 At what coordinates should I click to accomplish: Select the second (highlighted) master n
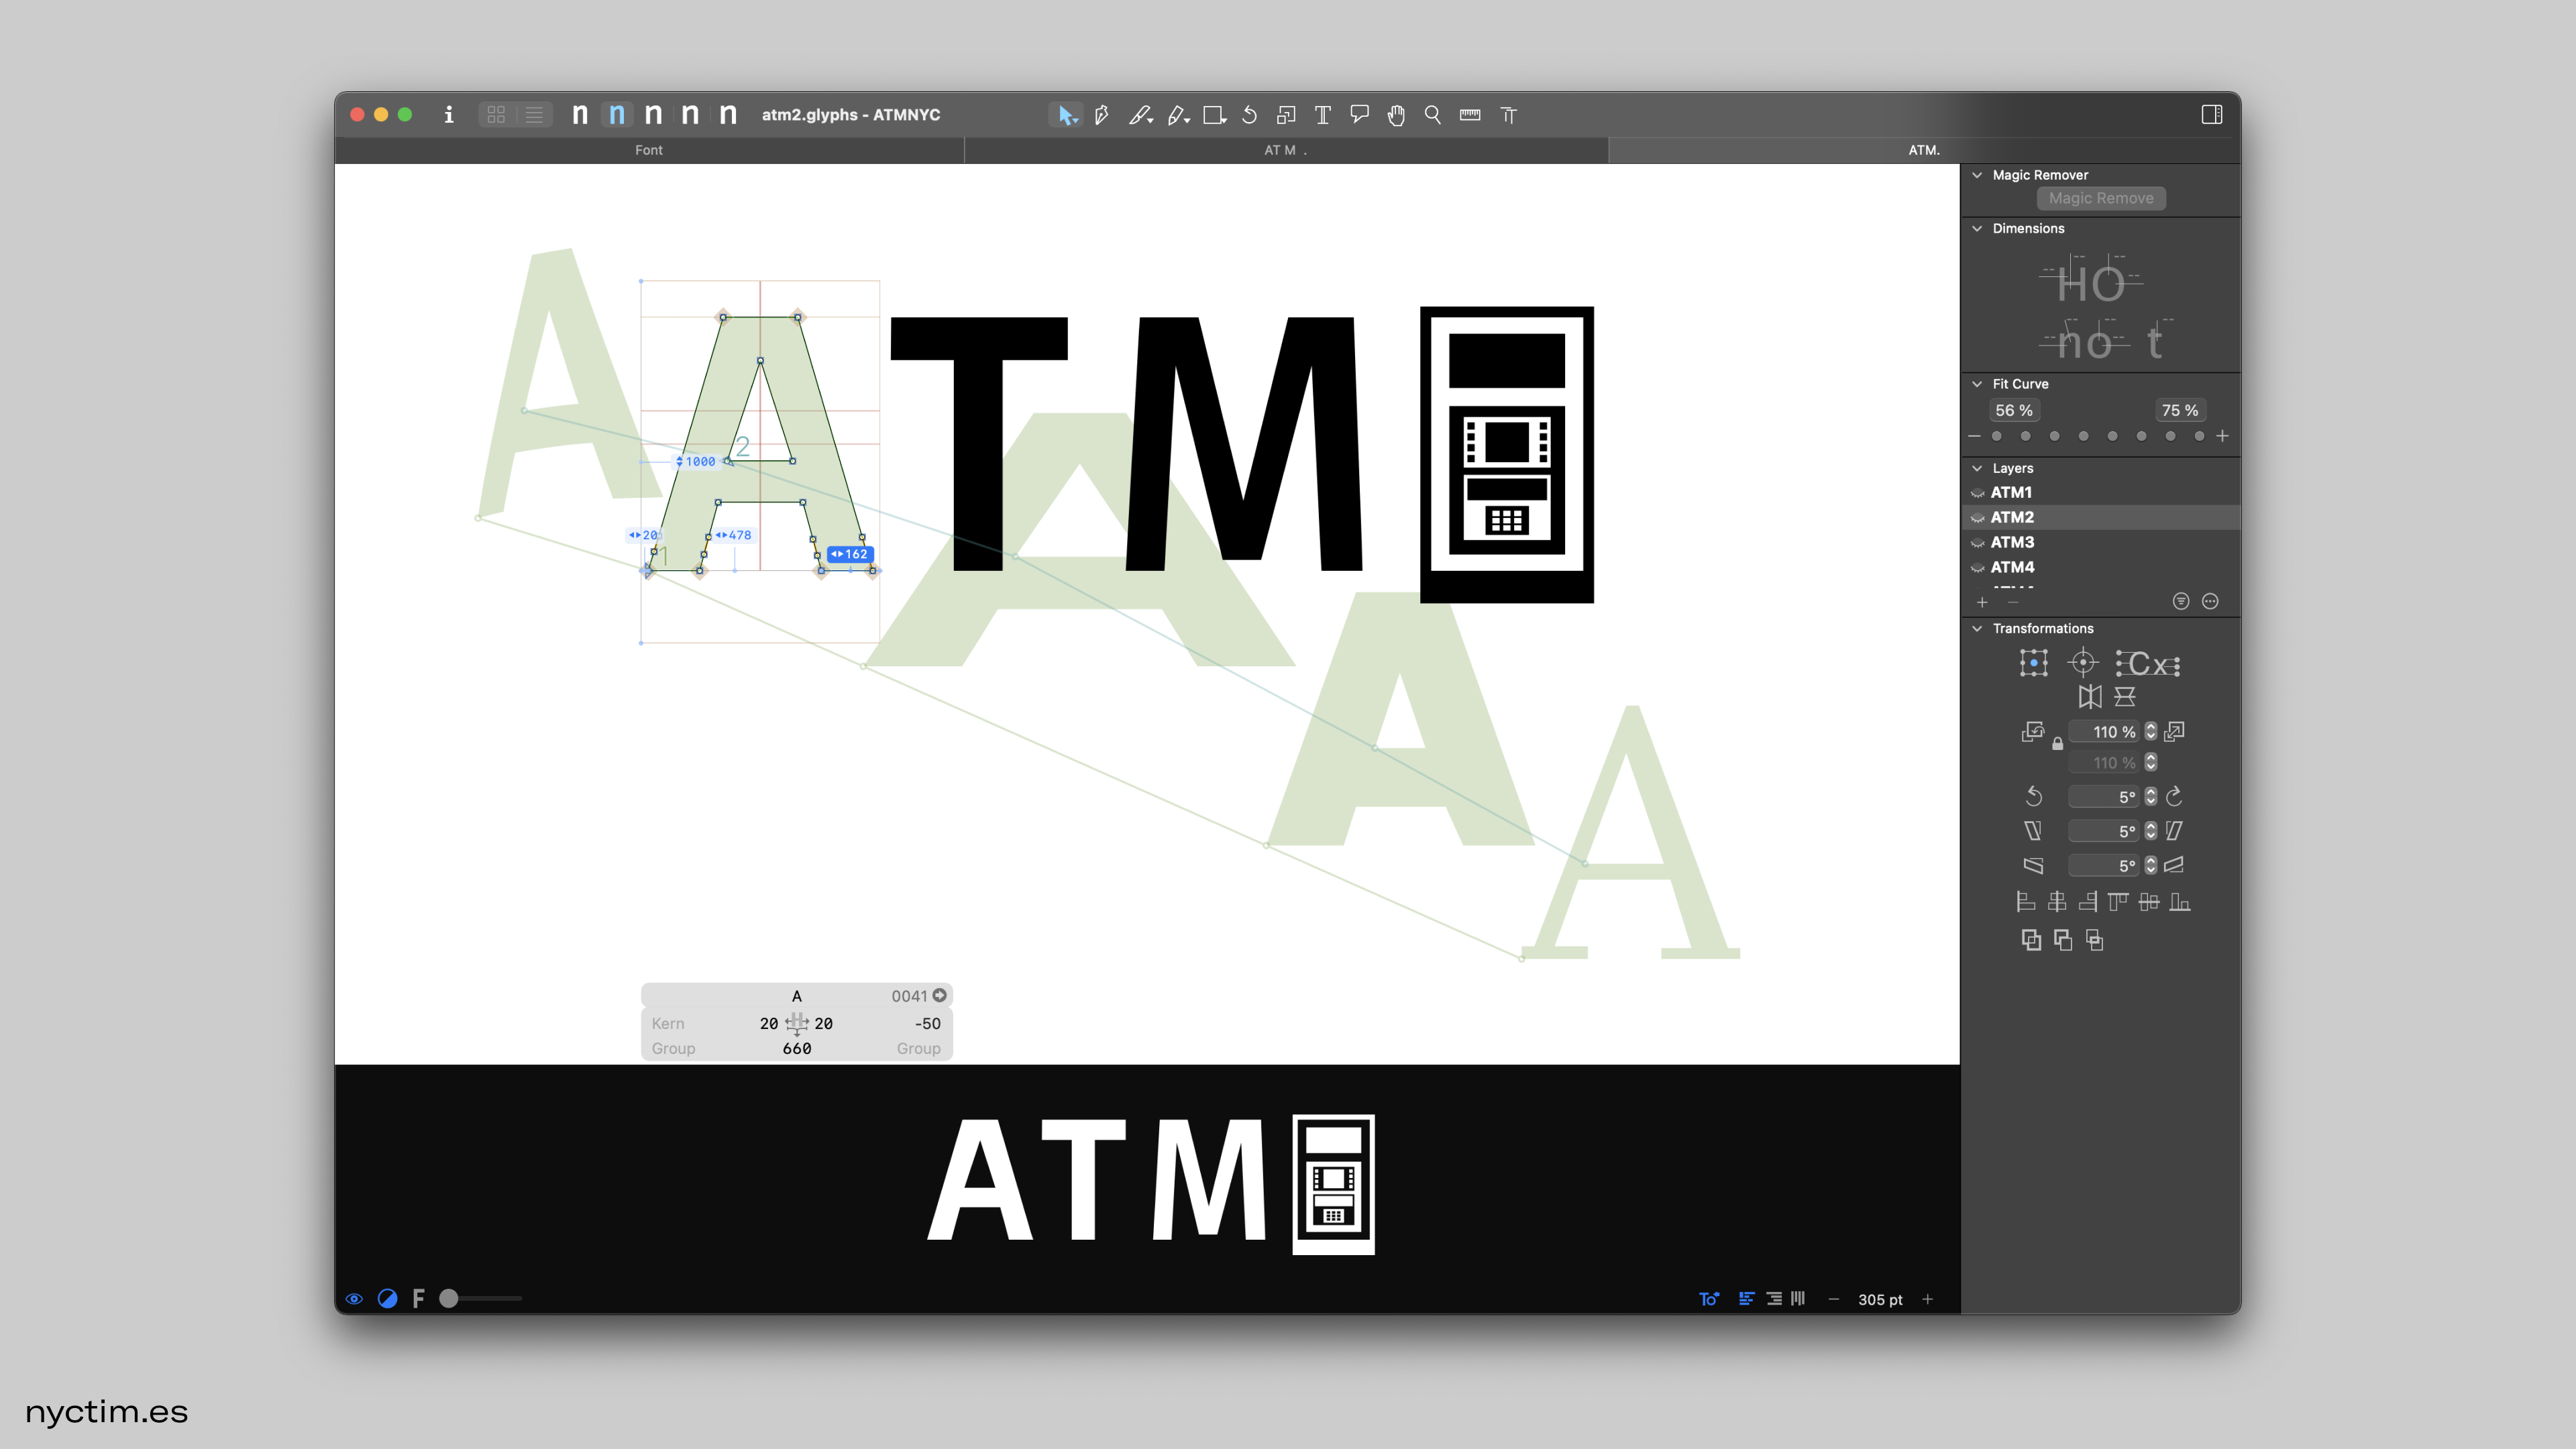[617, 115]
